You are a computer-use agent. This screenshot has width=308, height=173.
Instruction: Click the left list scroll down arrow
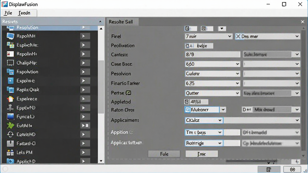(x=101, y=161)
